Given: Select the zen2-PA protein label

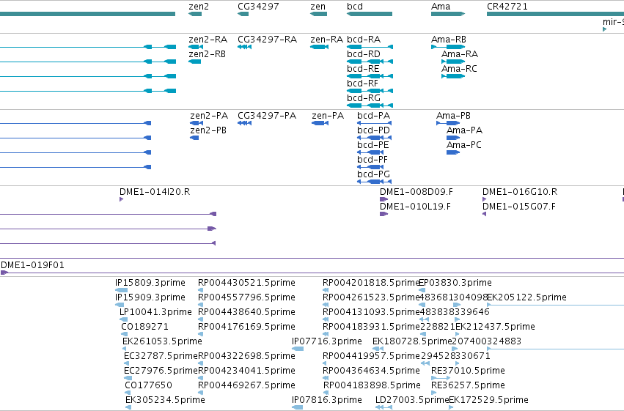Looking at the screenshot, I should click(209, 116).
